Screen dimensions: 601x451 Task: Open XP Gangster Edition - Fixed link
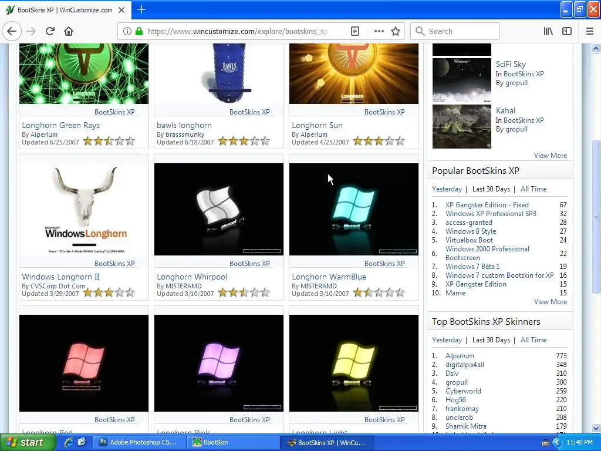click(487, 205)
